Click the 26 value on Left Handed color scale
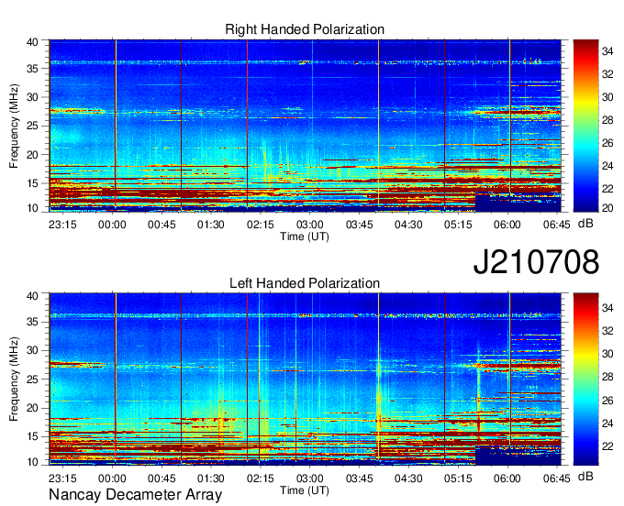The image size is (624, 506). (x=607, y=401)
